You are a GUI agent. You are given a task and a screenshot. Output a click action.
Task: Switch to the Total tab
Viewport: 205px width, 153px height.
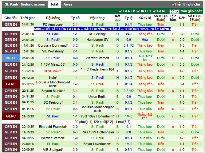[x=54, y=4]
